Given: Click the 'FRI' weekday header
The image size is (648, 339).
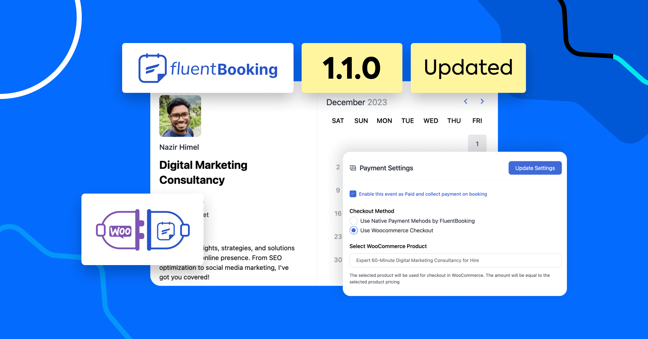Looking at the screenshot, I should point(477,121).
